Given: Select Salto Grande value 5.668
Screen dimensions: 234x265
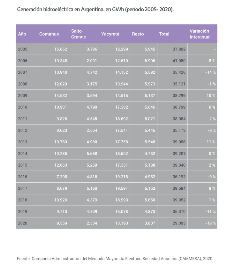Looking at the screenshot, I should click(90, 154).
